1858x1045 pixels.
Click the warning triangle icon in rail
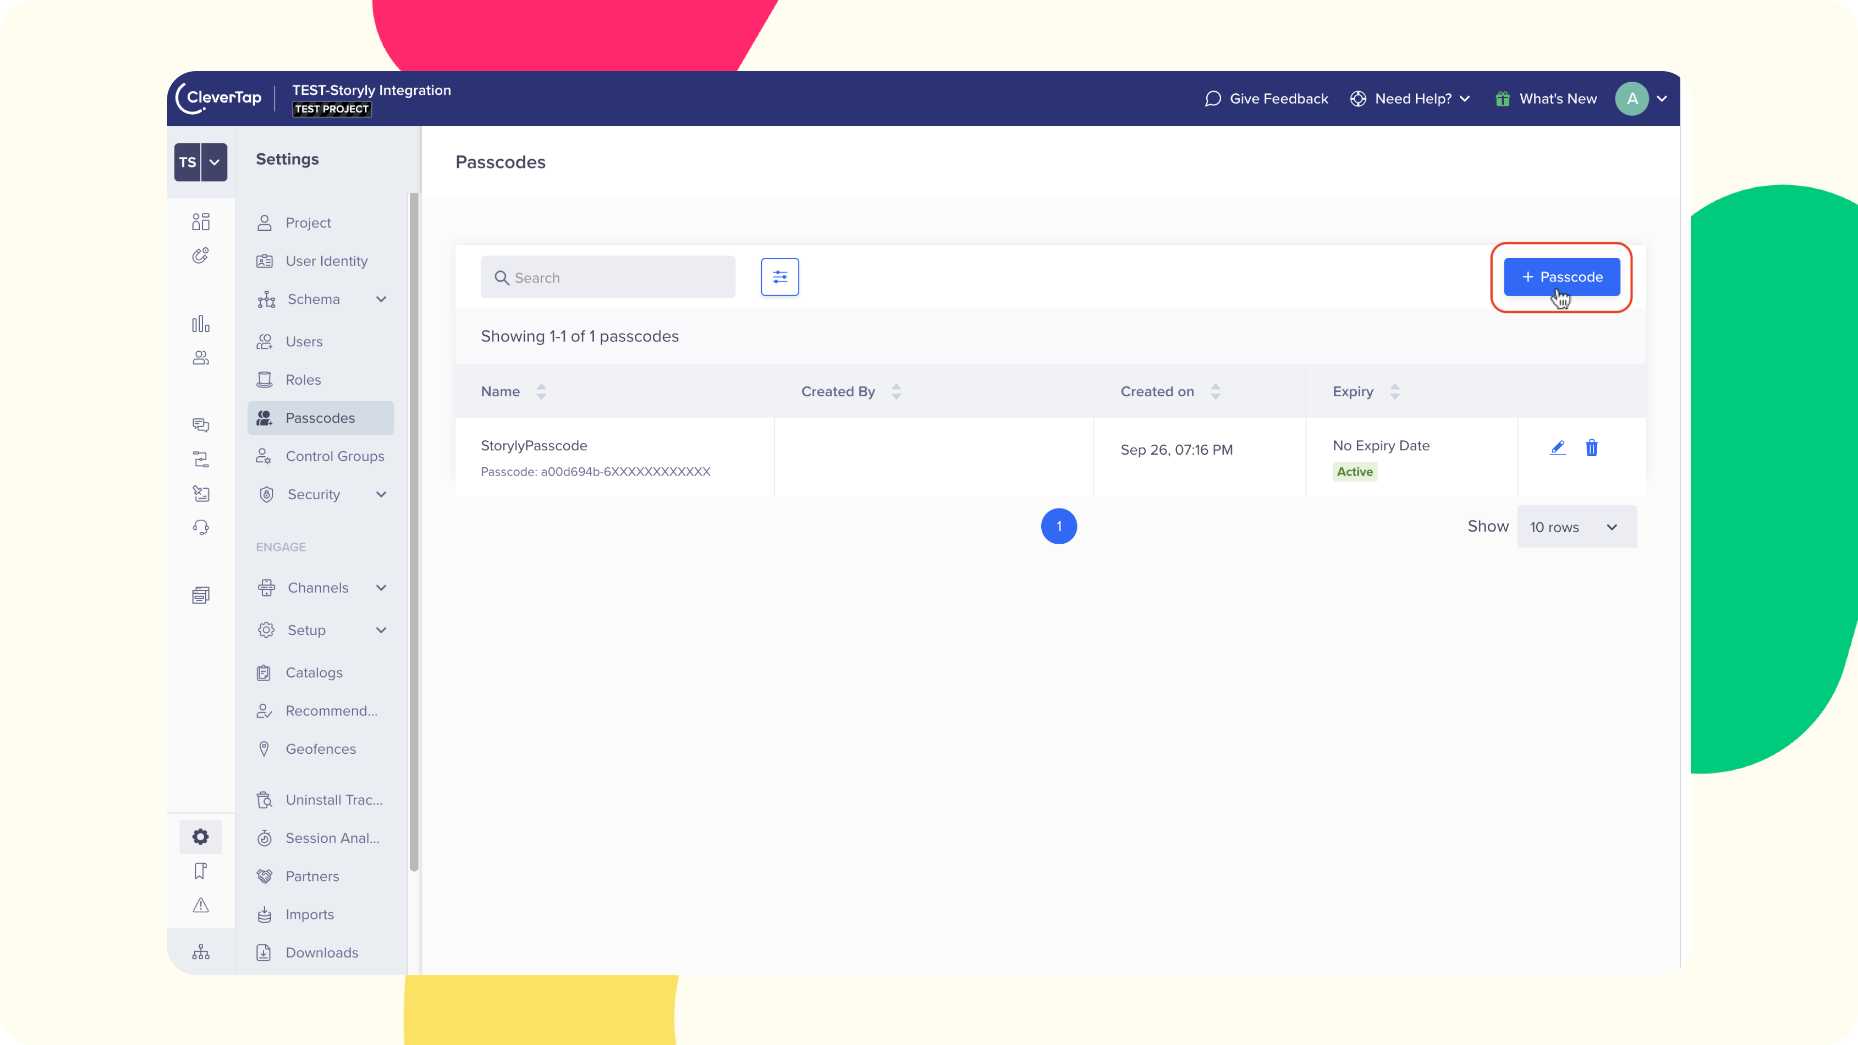[200, 905]
